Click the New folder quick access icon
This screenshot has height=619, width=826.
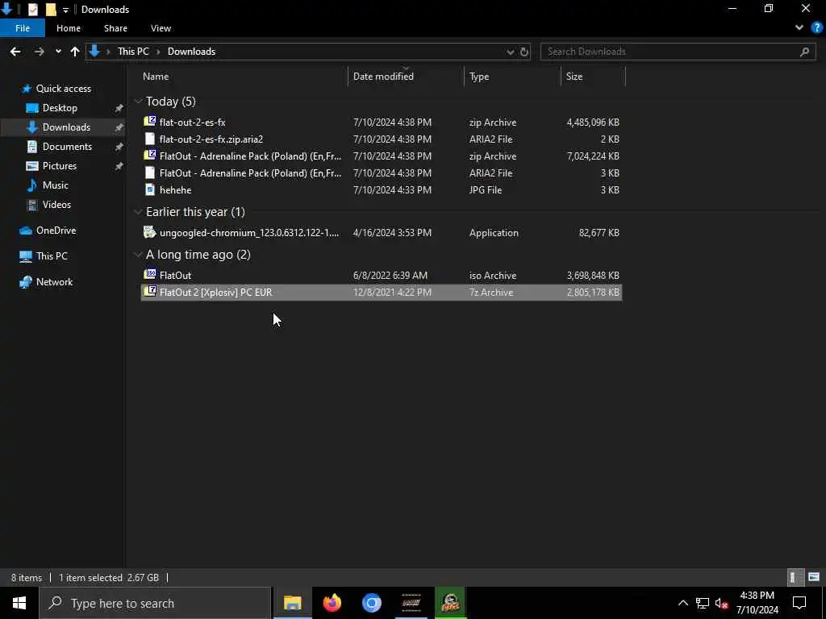pyautogui.click(x=51, y=10)
